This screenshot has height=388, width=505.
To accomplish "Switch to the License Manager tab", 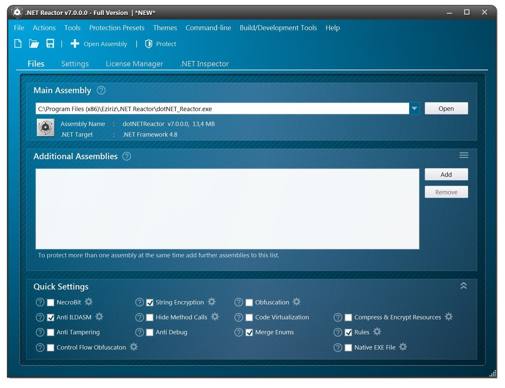I will pos(135,63).
